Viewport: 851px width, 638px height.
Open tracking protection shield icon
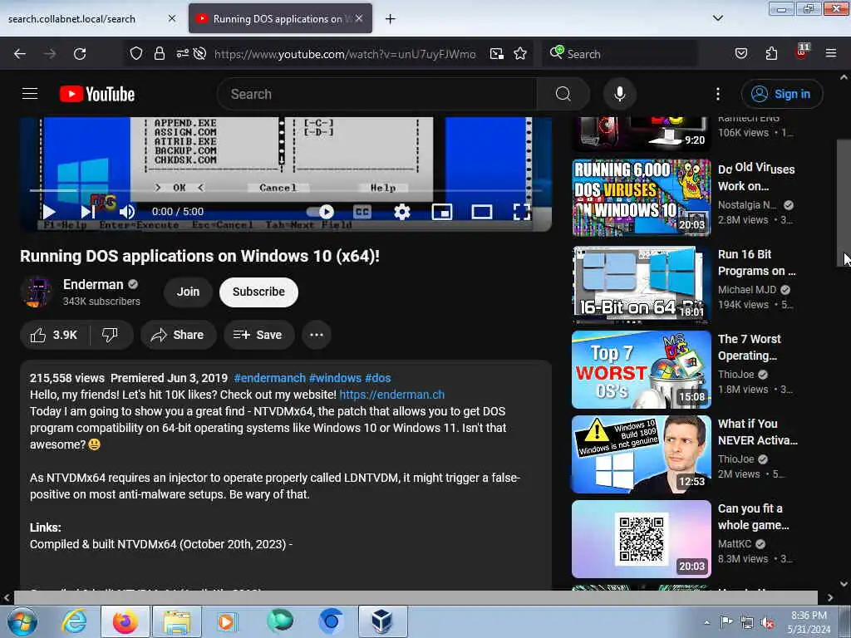pos(136,54)
